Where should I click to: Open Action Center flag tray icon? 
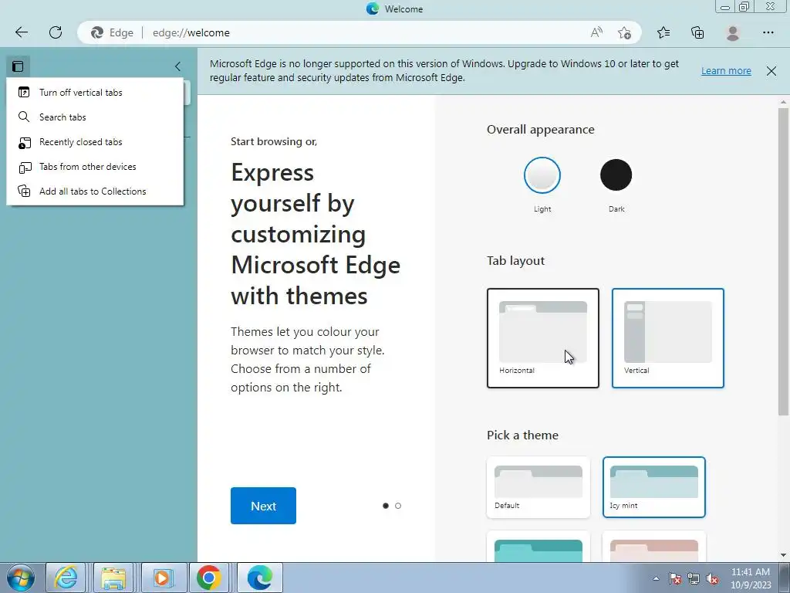pyautogui.click(x=675, y=578)
